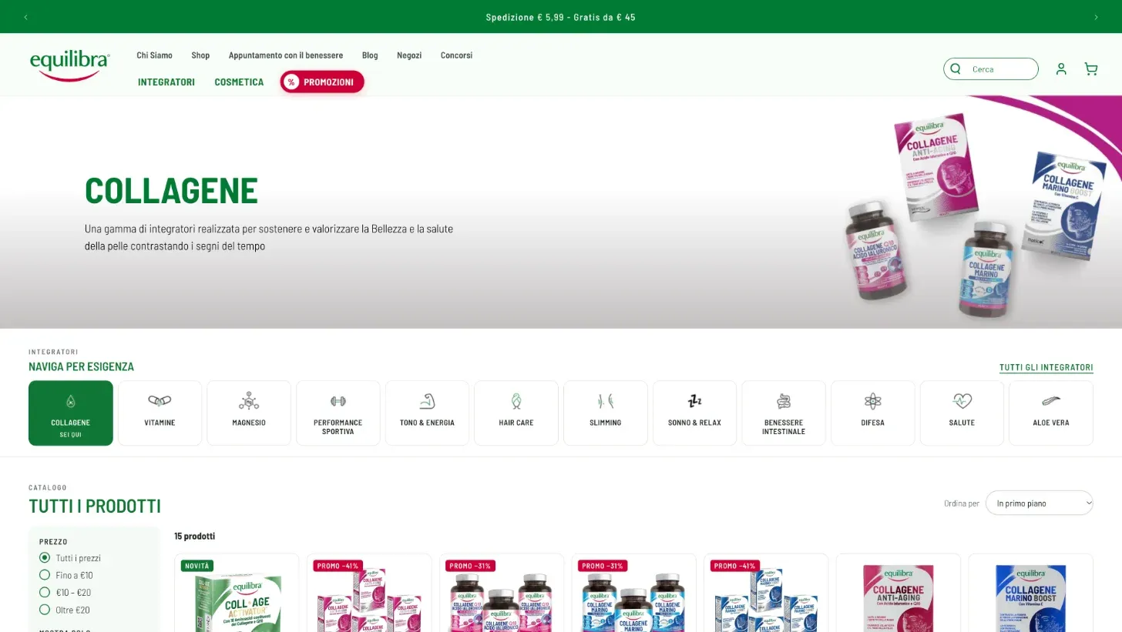
Task: Go to next announcement with right arrow
Action: [1096, 17]
